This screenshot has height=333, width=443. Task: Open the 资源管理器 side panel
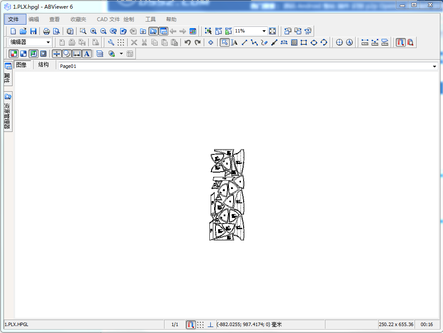pos(8,112)
